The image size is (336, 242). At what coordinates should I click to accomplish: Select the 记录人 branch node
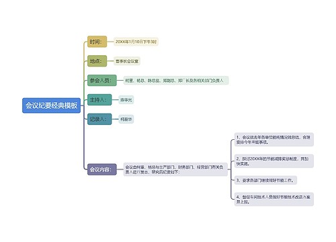point(99,119)
